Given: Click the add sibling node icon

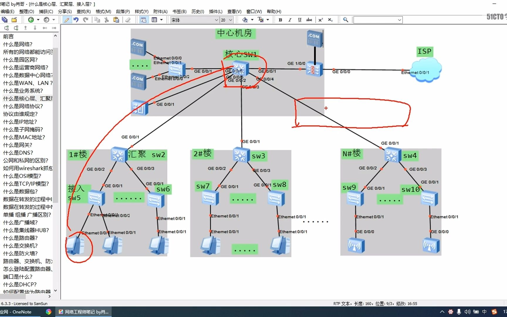Looking at the screenshot, I should pos(6,28).
